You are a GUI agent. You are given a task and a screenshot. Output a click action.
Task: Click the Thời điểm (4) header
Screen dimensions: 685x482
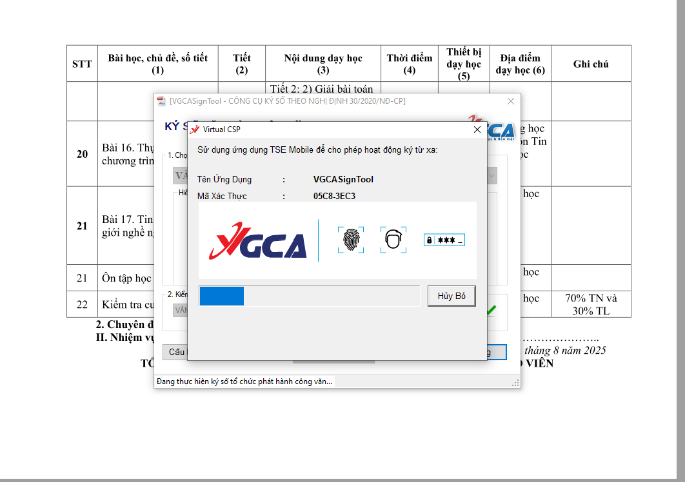[x=410, y=64]
